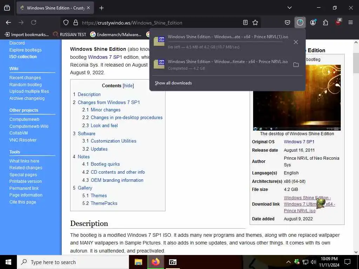This screenshot has height=269, width=359.
Task: Open ISO collection sidebar link
Action: [x=23, y=57]
